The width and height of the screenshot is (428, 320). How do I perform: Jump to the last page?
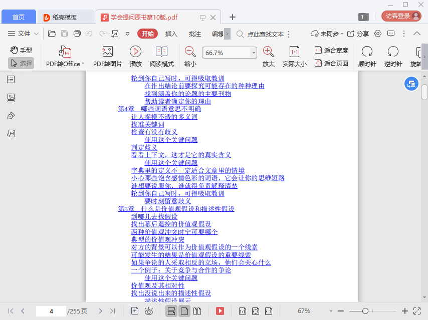point(112,311)
